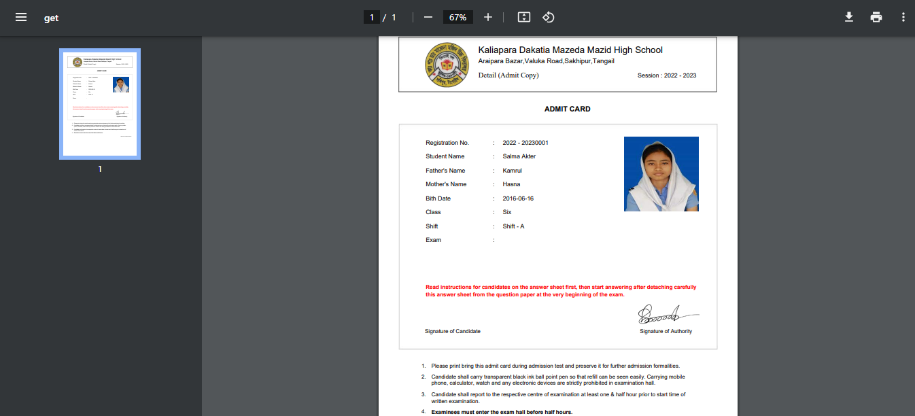This screenshot has height=416, width=915.
Task: Click the student photo on the admit card
Action: point(661,174)
